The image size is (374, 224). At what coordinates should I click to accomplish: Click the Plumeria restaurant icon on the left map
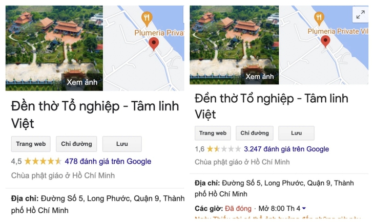[147, 19]
